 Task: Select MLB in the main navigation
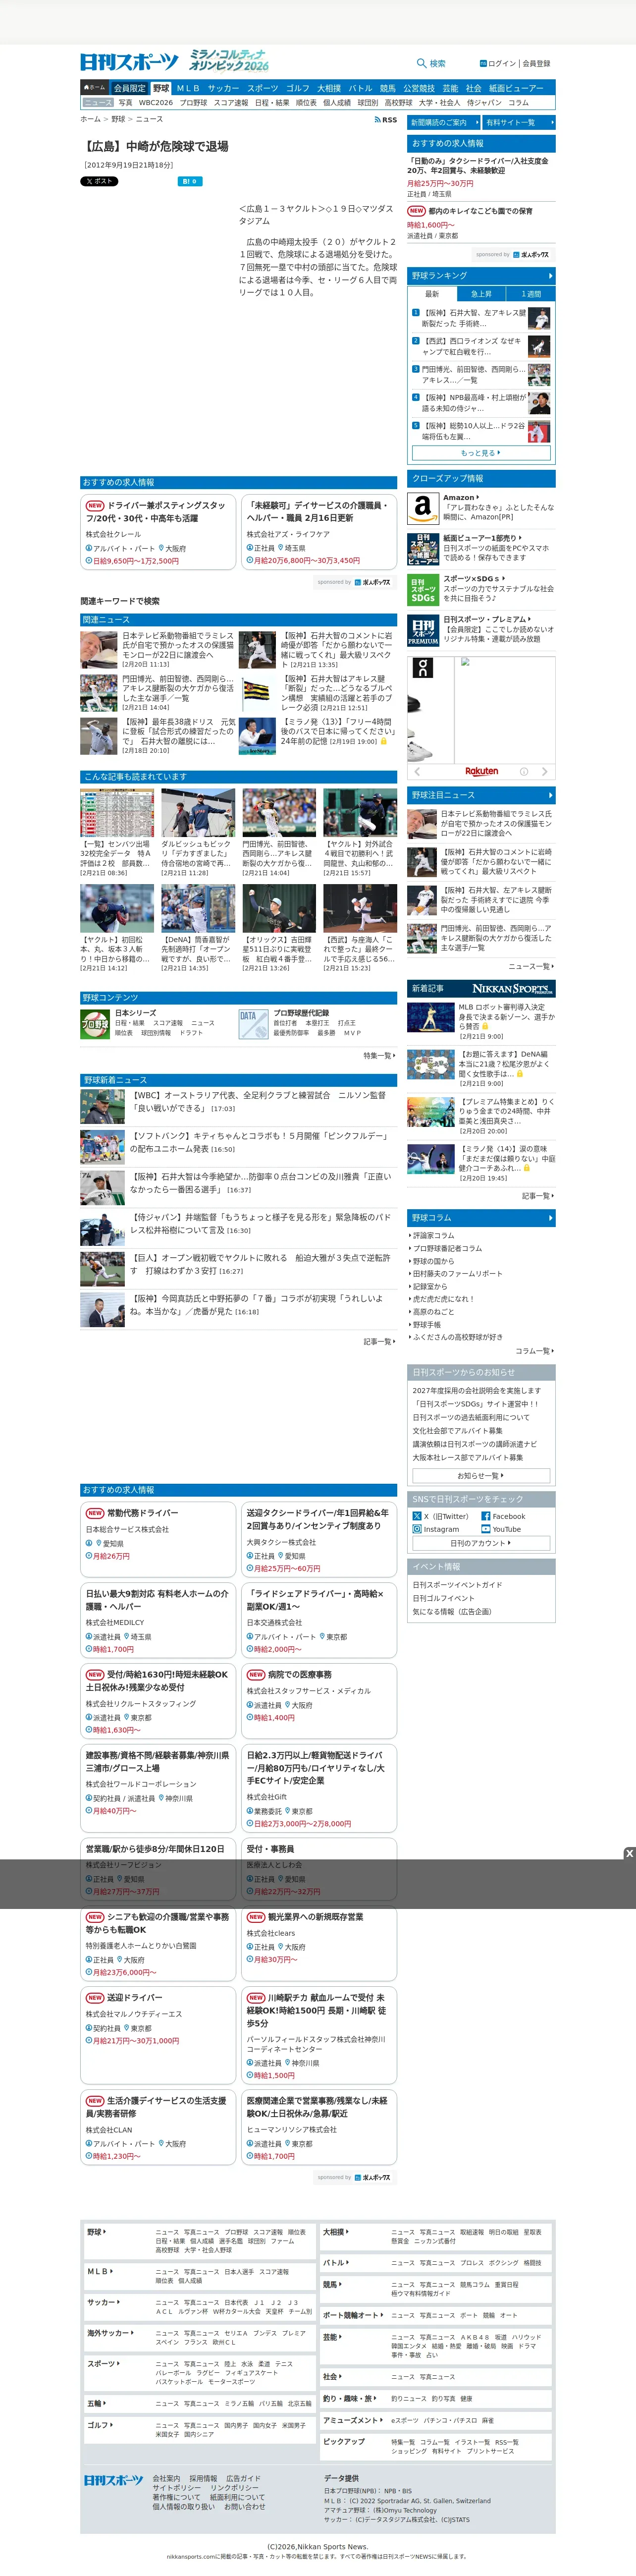pos(188,88)
